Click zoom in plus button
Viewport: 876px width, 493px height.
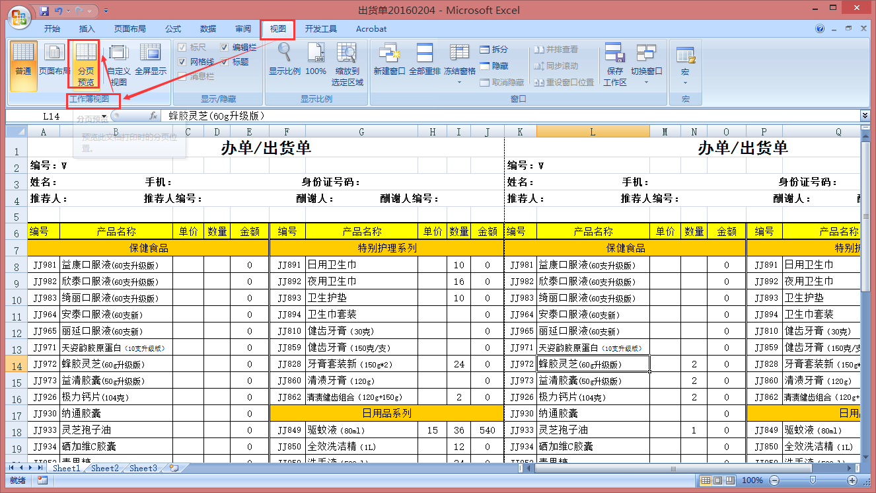[852, 480]
